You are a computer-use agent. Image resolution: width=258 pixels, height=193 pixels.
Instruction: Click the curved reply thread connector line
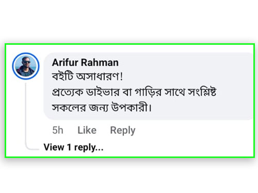[x=30, y=148]
